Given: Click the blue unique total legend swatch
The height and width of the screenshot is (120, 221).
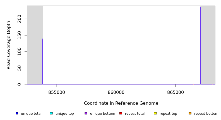Looking at the screenshot, I should pyautogui.click(x=17, y=113).
